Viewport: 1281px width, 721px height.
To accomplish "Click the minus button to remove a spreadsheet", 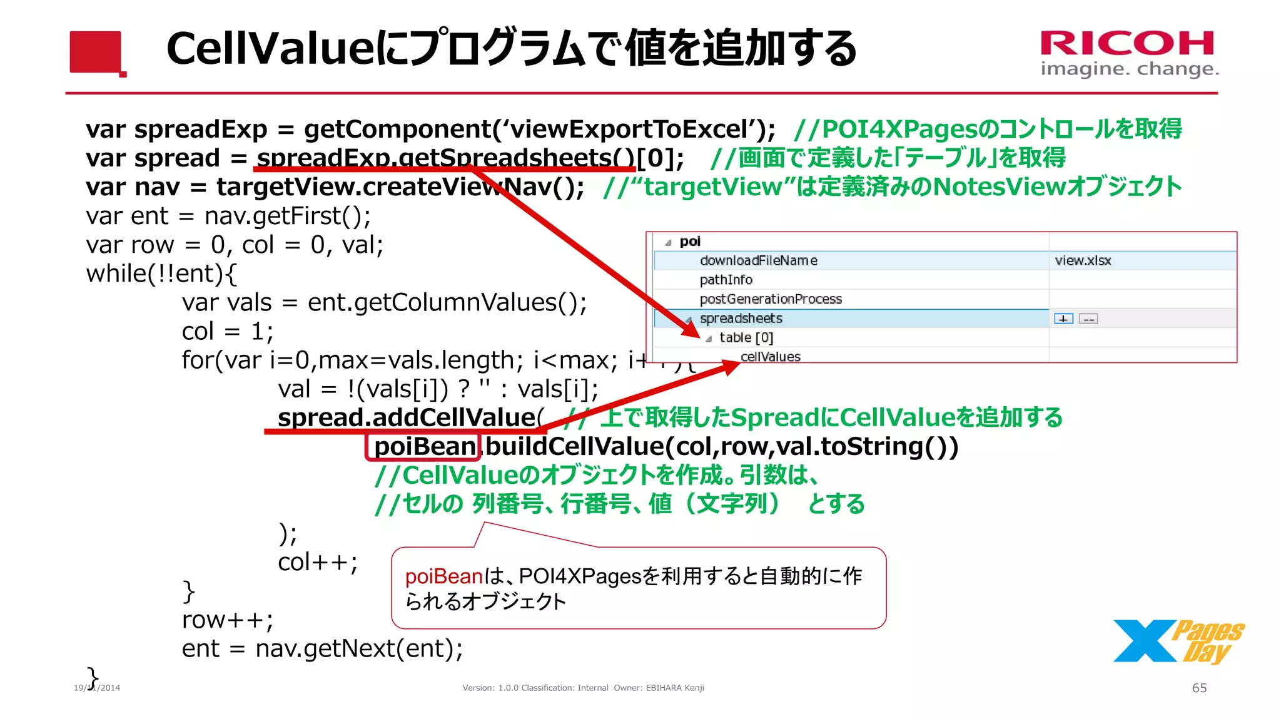I will [x=1088, y=319].
